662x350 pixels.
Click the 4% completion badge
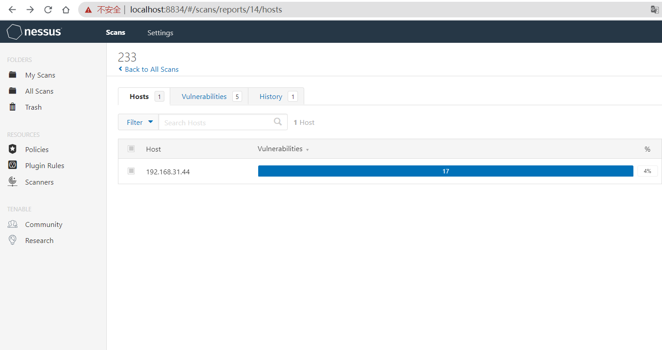[647, 171]
